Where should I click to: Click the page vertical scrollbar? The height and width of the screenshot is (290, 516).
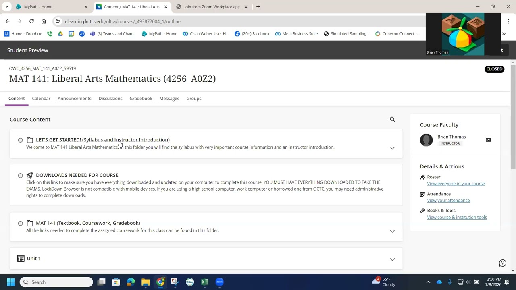click(513, 117)
